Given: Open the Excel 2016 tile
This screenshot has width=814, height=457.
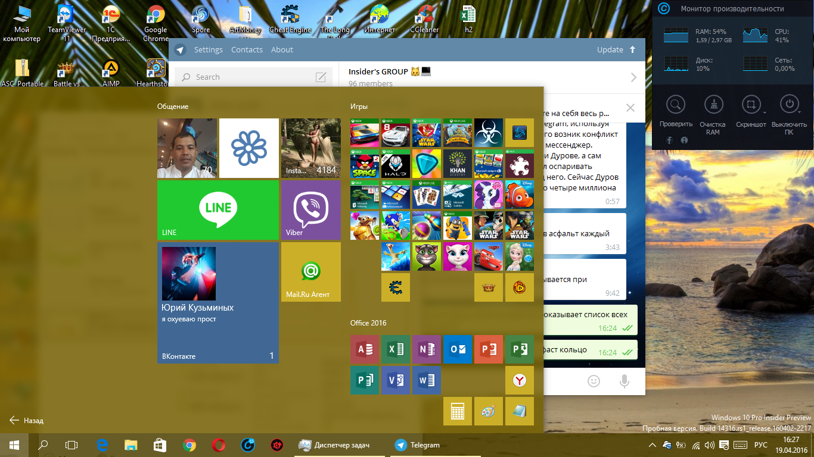Looking at the screenshot, I should point(396,349).
